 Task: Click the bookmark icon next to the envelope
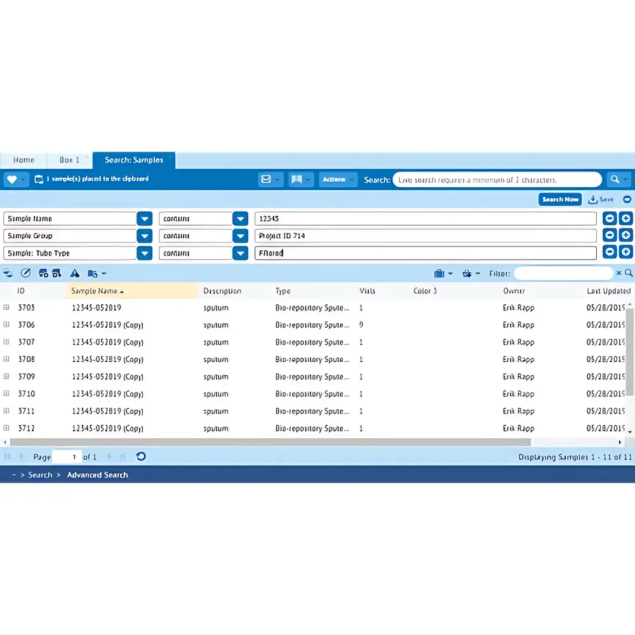tap(297, 179)
